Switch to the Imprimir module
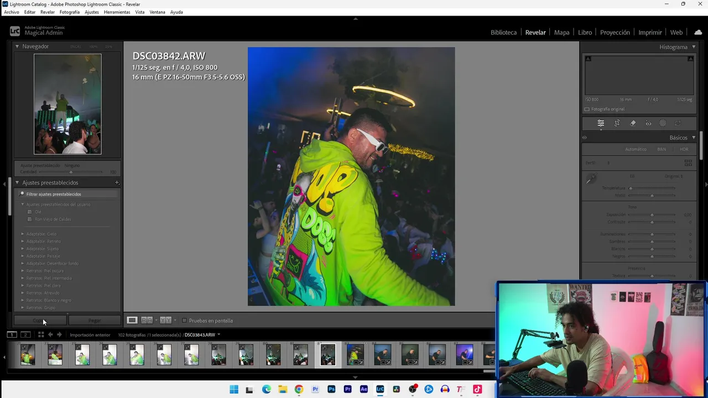 click(x=650, y=33)
